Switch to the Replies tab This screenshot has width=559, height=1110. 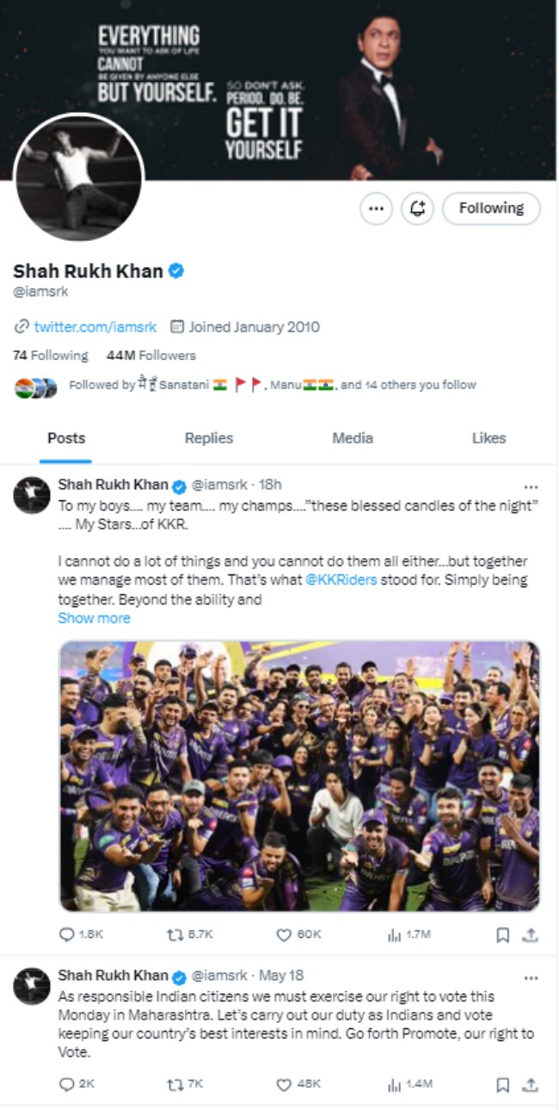[x=209, y=438]
